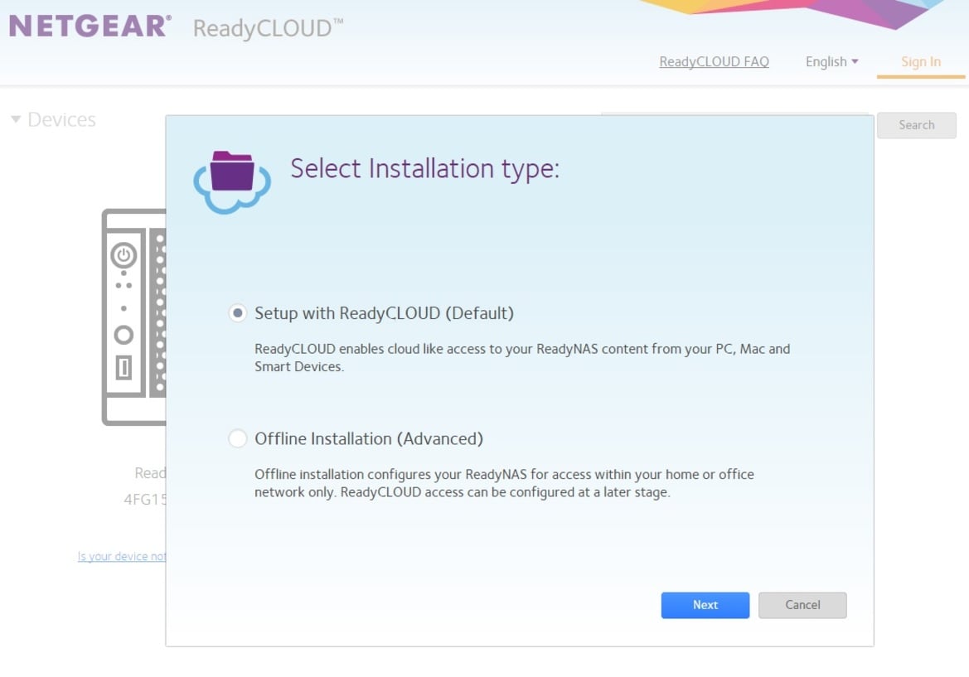
Task: Select Setup with ReadyCLOUD (Default) radio button
Action: tap(237, 313)
